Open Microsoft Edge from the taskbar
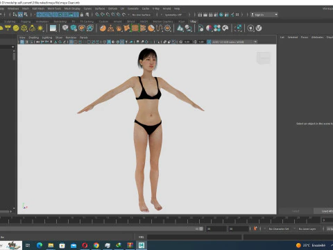The width and height of the screenshot is (333, 250). (x=40, y=245)
